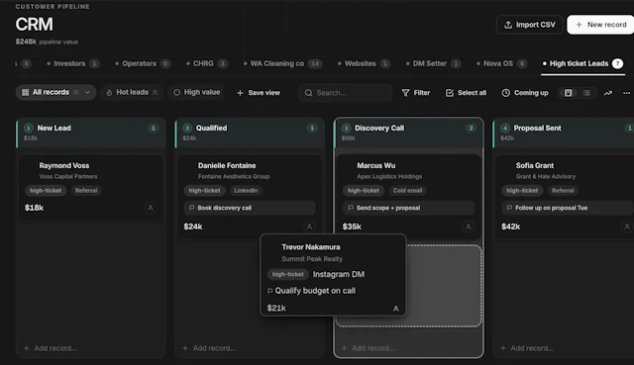The width and height of the screenshot is (634, 365).
Task: Apply the Hot leads view
Action: 132,92
